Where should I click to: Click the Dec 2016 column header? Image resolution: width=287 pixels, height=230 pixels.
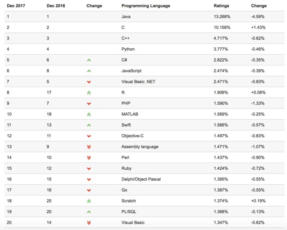point(55,6)
